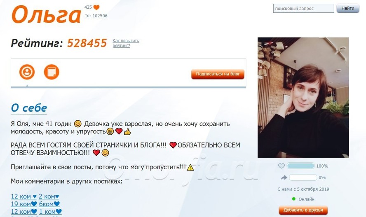Click the 100% likes progress bar
Viewport: 366px width, 217px height.
click(x=300, y=166)
